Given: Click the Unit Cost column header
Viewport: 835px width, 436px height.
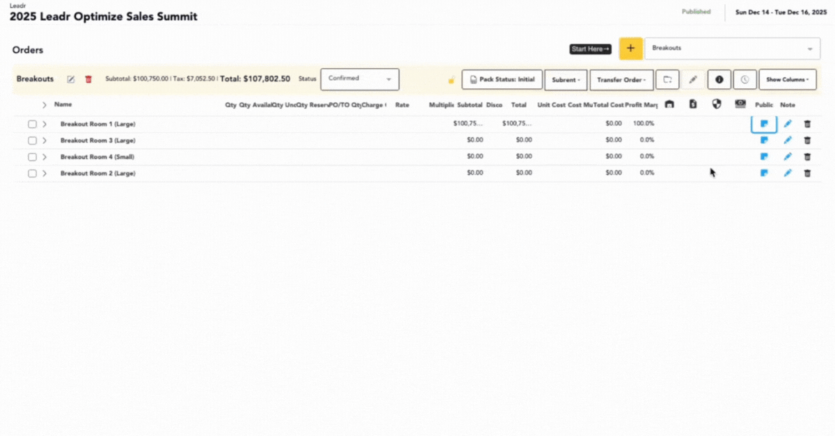Looking at the screenshot, I should coord(552,105).
